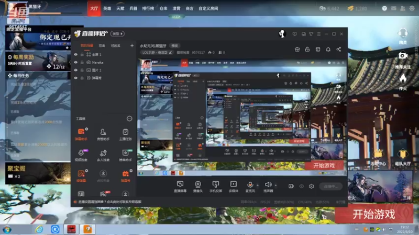
Task: Open the hamburger menu in the streaming title bar
Action: 319,34
